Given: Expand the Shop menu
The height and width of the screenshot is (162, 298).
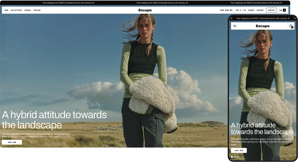Looking at the screenshot, I should tap(6, 10).
